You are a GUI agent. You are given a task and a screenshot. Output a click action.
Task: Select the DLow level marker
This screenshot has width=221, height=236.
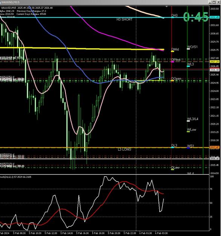point(173,170)
